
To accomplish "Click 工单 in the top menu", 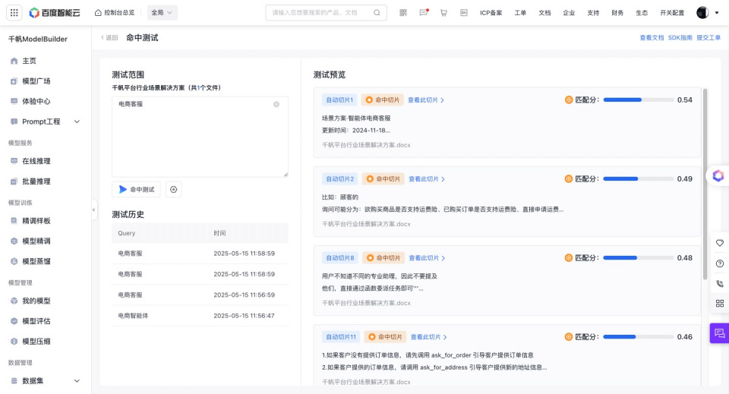I will [x=520, y=13].
